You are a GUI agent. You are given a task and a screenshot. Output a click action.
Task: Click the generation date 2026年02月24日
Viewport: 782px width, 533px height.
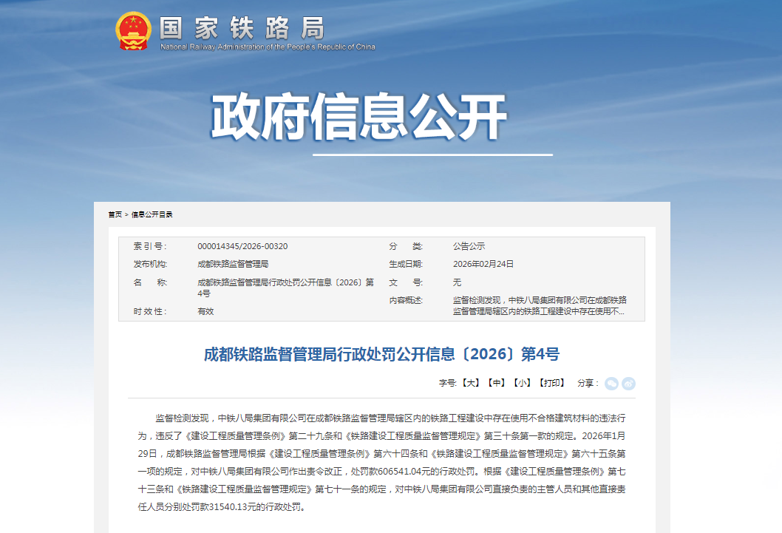tap(483, 264)
